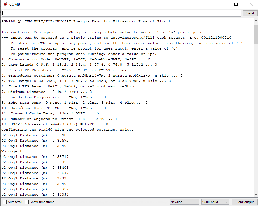The image size is (258, 206).
Task: Click the '3. P1 and P2 Thresholds' line
Action: tap(71, 70)
